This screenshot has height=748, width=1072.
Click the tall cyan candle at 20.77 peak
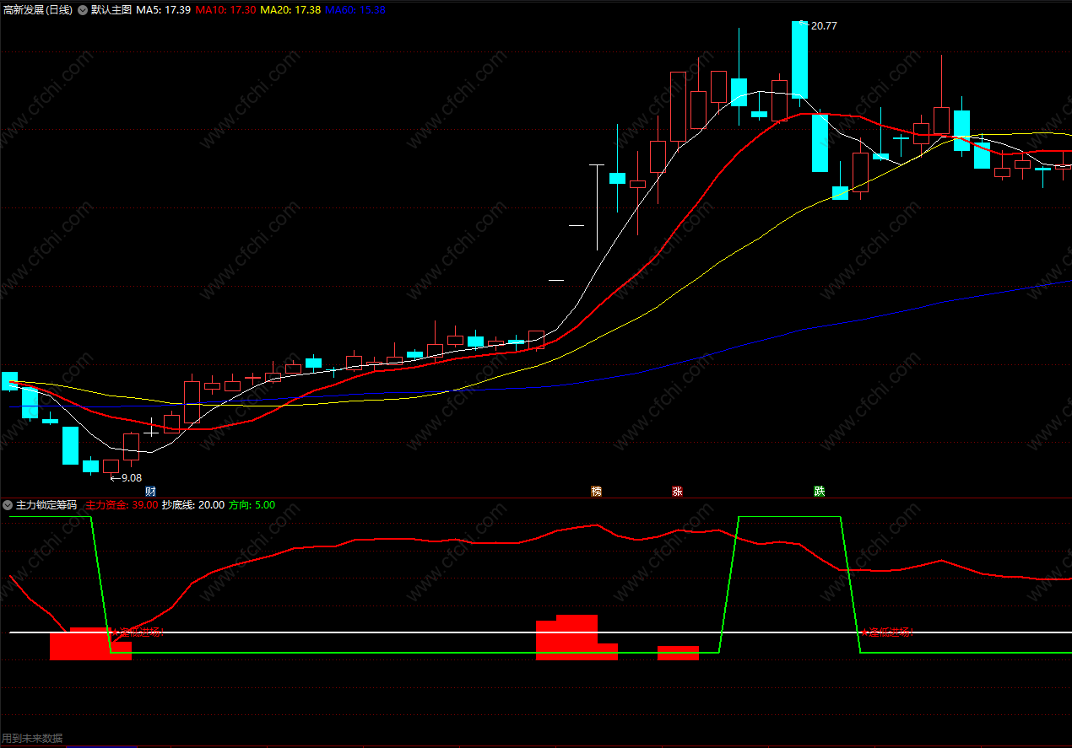[799, 60]
